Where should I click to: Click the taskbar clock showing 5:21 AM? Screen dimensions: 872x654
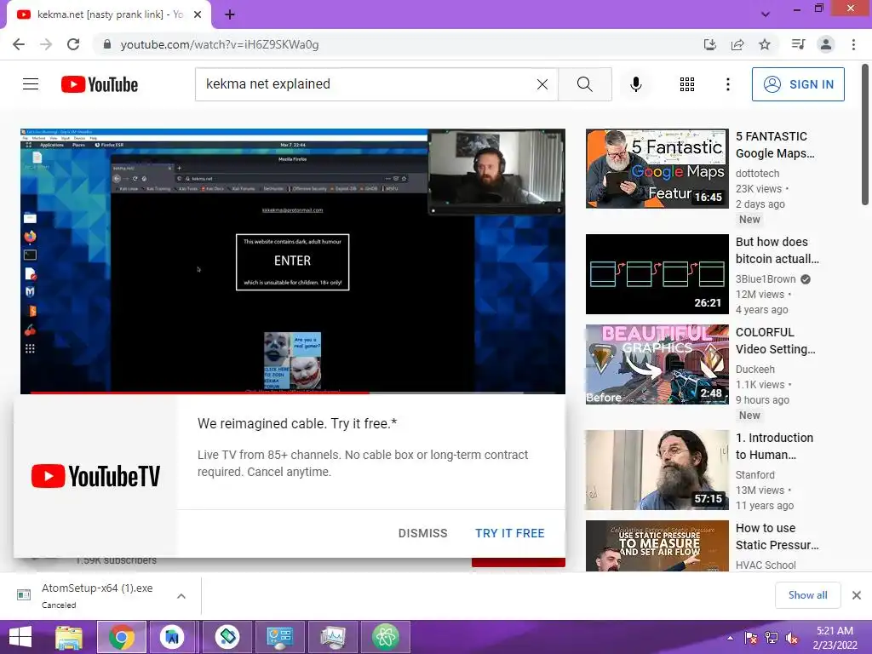click(835, 638)
